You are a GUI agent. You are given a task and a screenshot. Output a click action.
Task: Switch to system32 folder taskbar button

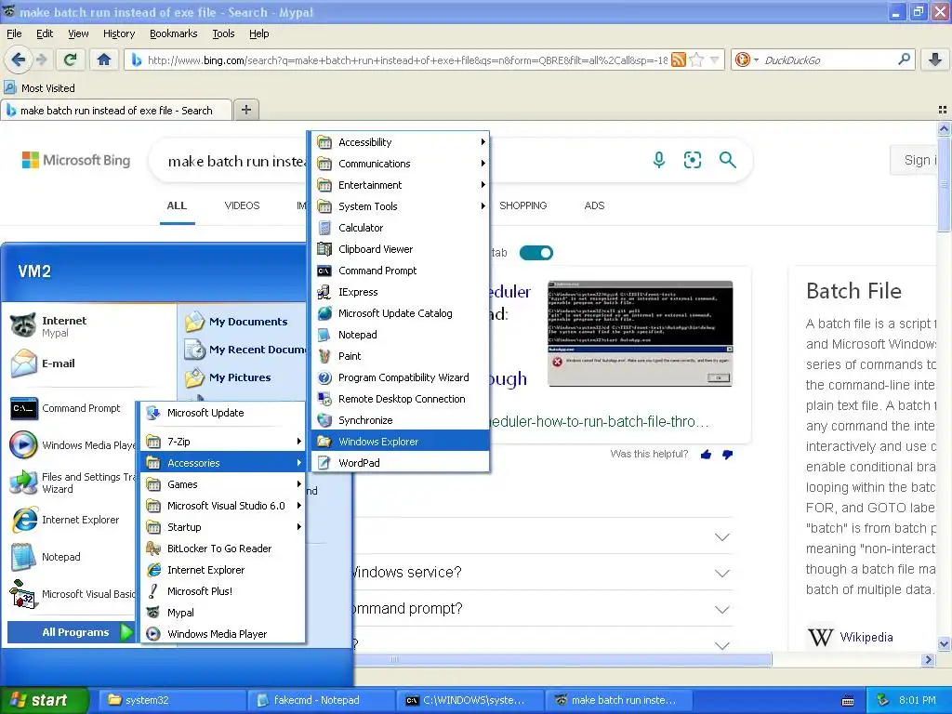(x=173, y=700)
